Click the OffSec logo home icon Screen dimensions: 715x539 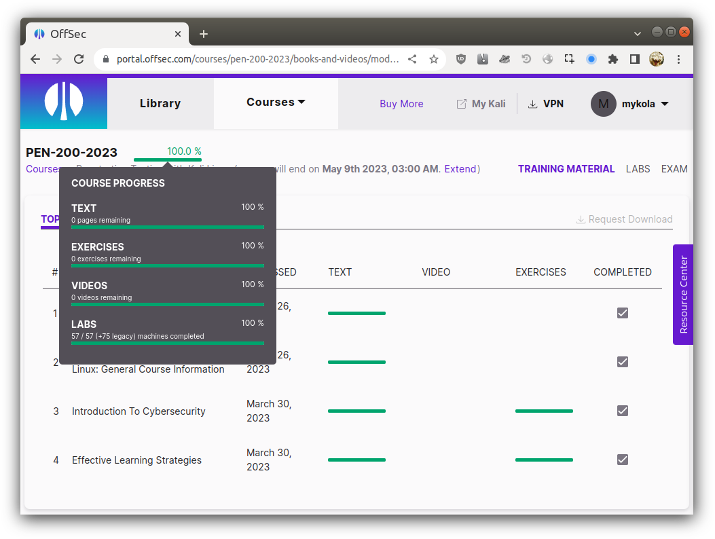(64, 101)
